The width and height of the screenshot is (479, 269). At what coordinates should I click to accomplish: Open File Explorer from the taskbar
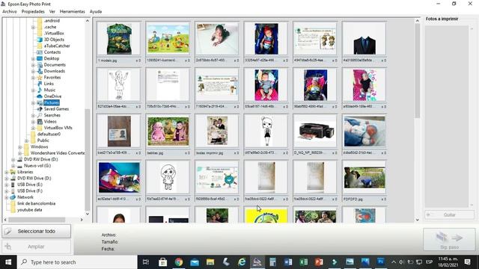pos(210,262)
